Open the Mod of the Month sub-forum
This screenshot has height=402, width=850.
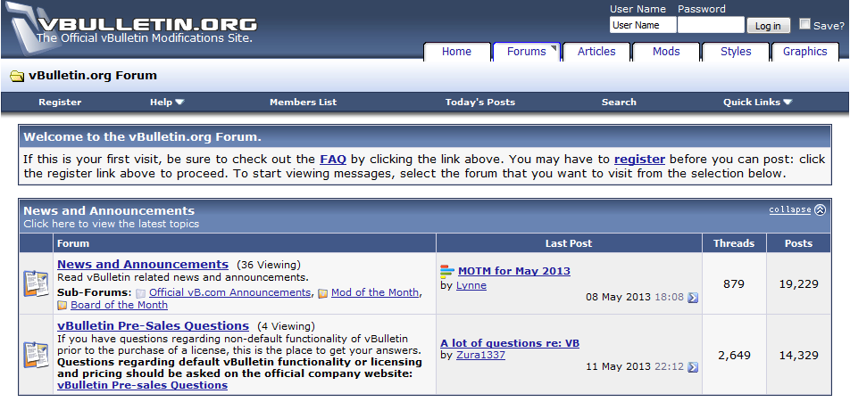click(x=375, y=292)
